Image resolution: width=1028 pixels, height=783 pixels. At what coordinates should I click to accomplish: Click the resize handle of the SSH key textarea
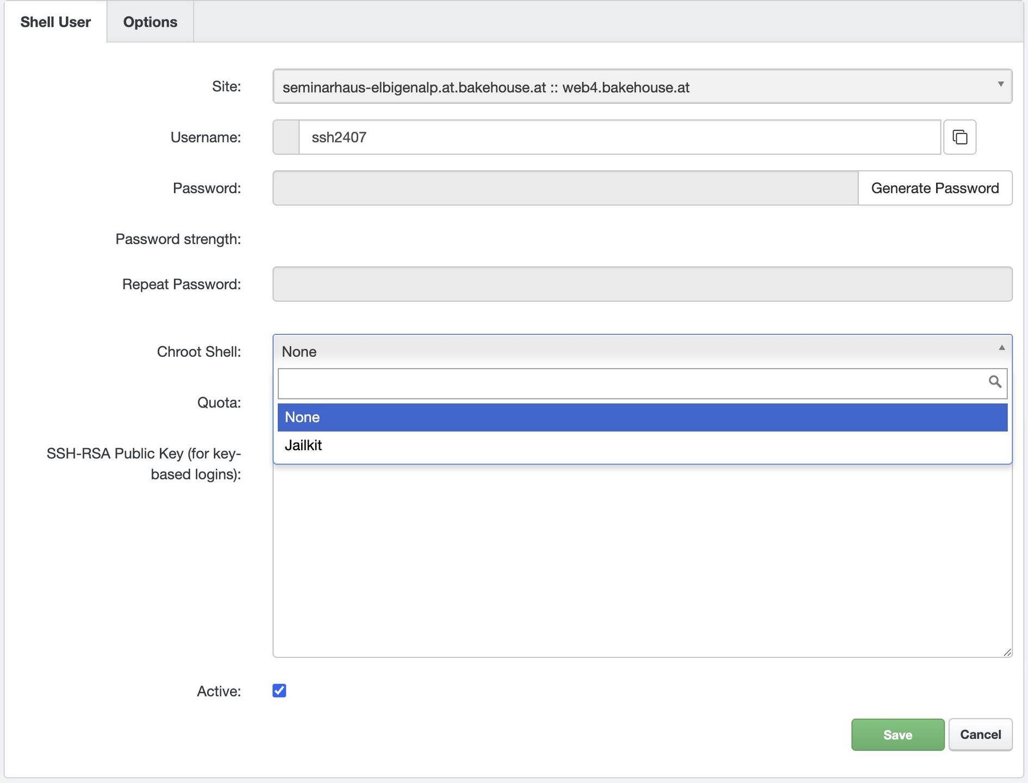pos(1007,652)
